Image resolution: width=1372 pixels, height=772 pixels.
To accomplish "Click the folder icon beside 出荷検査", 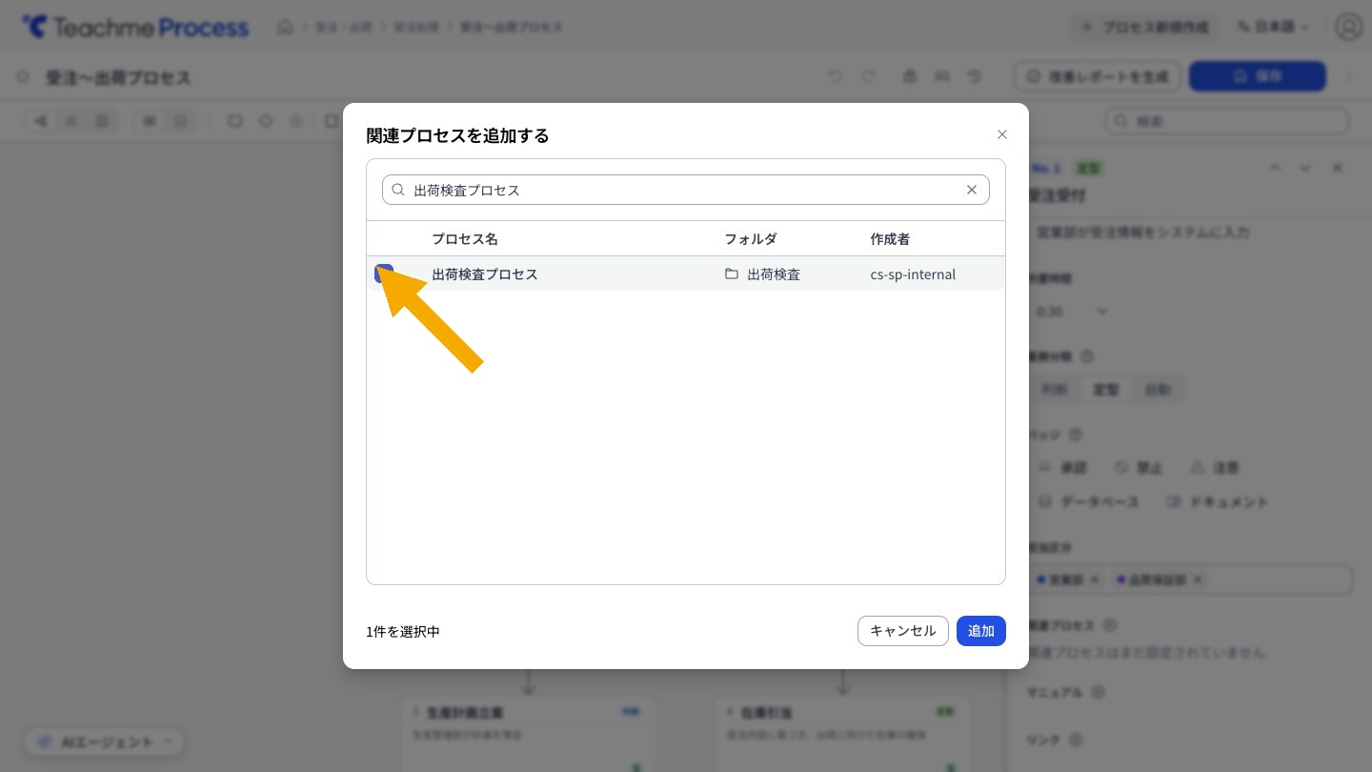I will tap(732, 274).
